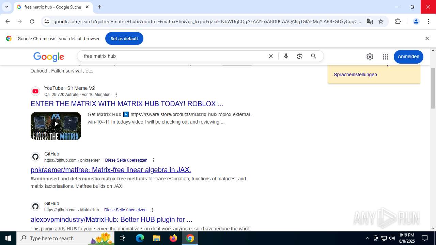Open more options for pnkraemer result

tap(153, 160)
